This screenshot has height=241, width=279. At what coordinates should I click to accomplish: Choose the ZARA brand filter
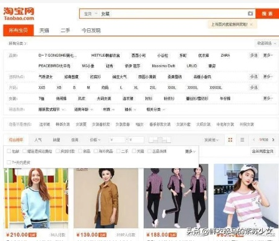(225, 55)
